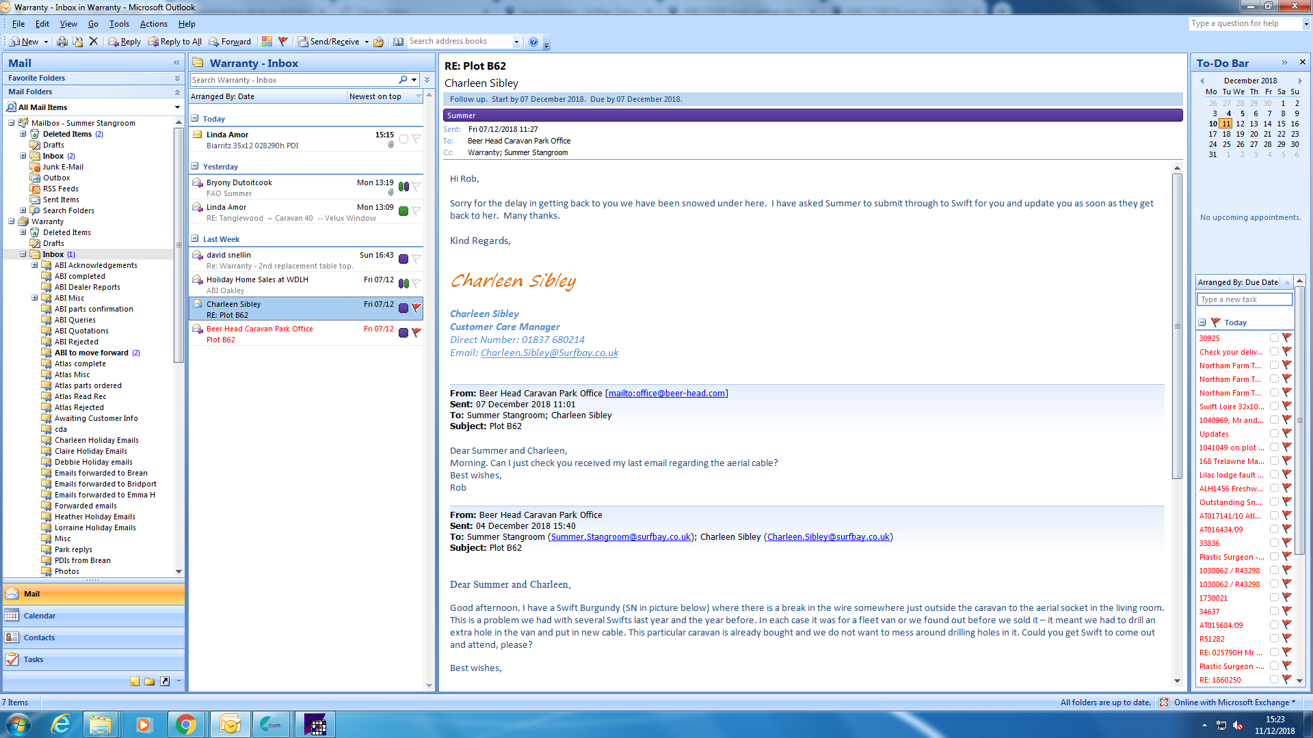Click the Charleen.Sibley@Surfbay.co.uk signature link
The width and height of the screenshot is (1313, 738).
point(549,353)
